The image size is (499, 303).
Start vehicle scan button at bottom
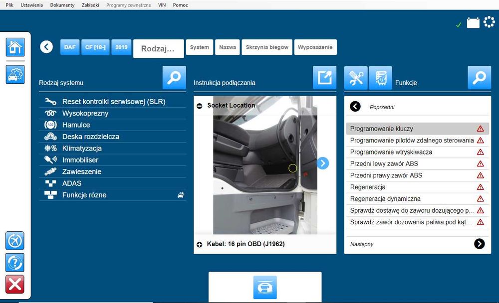265,288
